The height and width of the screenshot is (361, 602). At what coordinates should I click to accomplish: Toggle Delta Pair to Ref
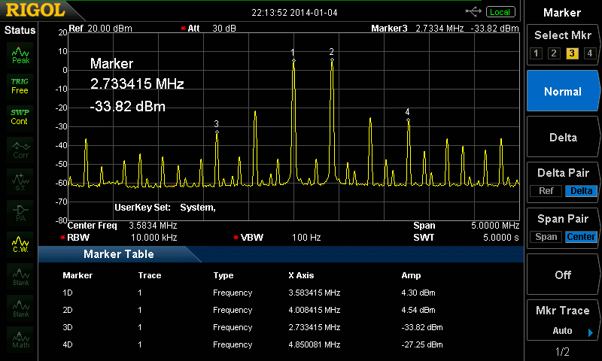[546, 191]
